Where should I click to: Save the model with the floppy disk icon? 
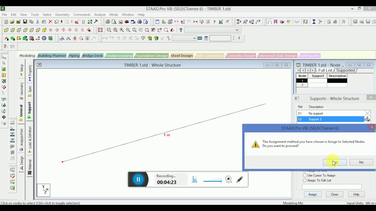tap(25, 22)
